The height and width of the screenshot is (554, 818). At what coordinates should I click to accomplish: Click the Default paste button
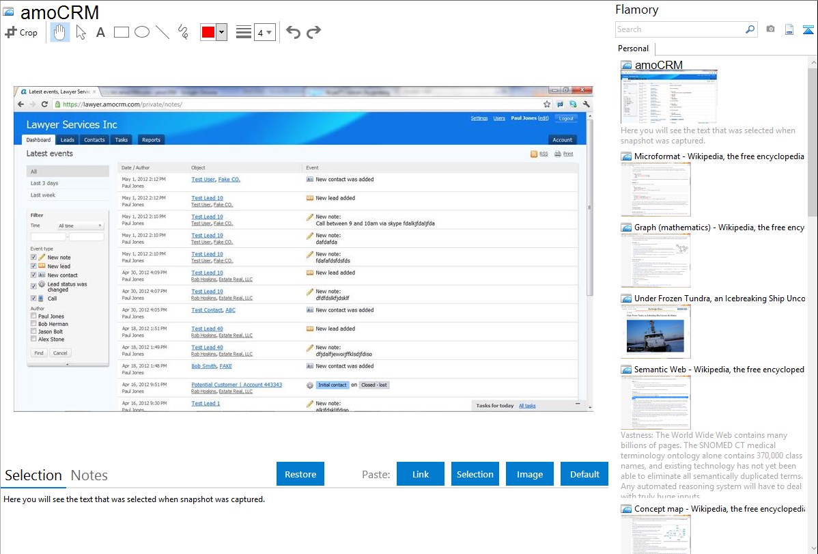(584, 474)
